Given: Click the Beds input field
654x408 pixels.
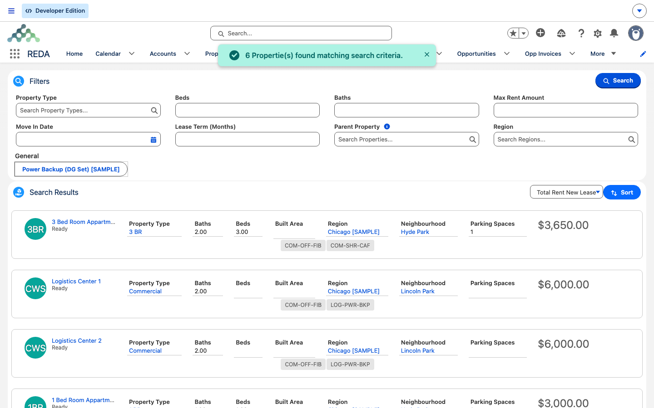Looking at the screenshot, I should coord(248,110).
